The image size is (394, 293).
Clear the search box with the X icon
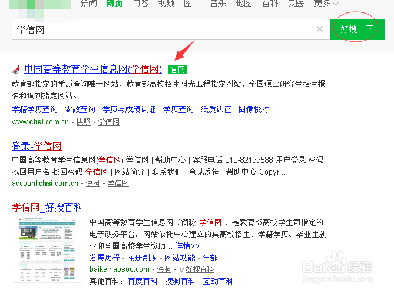click(x=320, y=29)
